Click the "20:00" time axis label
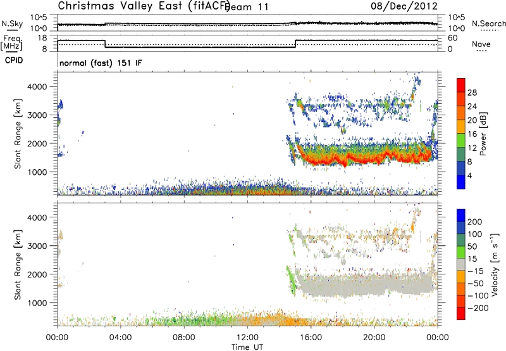Screen dimensions: 506x351 (374, 338)
